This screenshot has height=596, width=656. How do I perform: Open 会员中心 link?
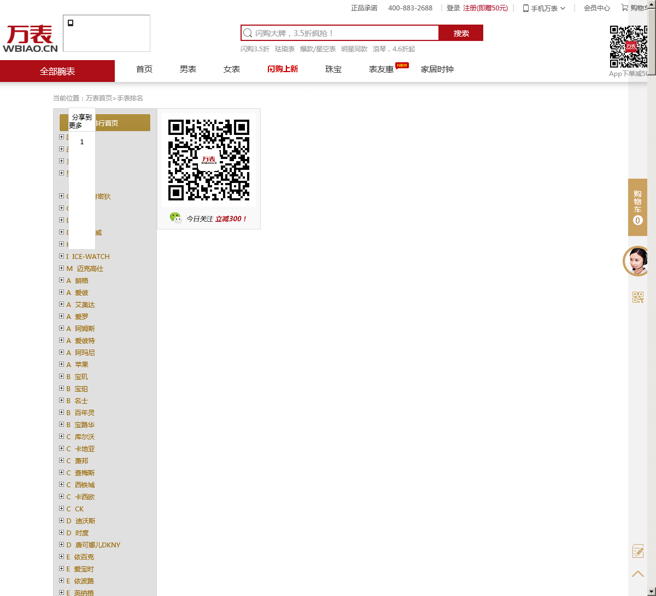[x=597, y=8]
